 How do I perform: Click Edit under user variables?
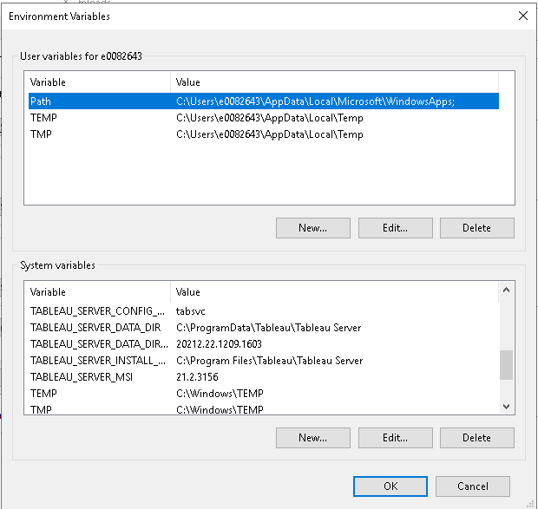396,228
